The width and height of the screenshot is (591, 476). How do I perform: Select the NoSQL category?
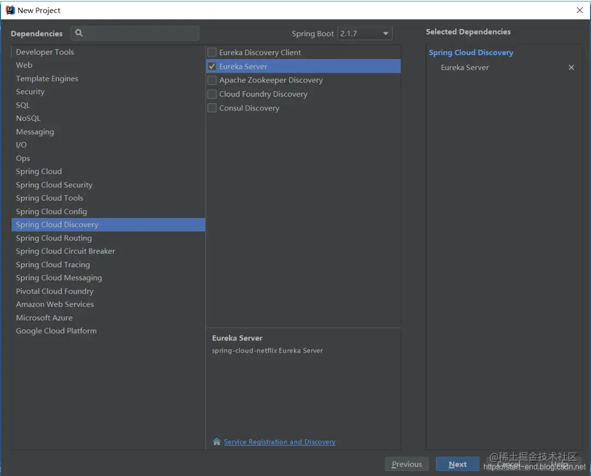[x=108, y=118]
